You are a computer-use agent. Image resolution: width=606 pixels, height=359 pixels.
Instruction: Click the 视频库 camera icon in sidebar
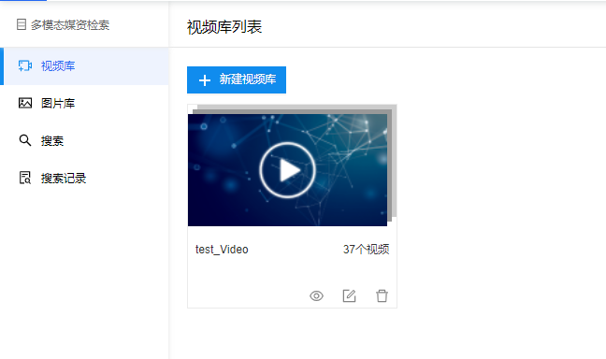[x=25, y=65]
